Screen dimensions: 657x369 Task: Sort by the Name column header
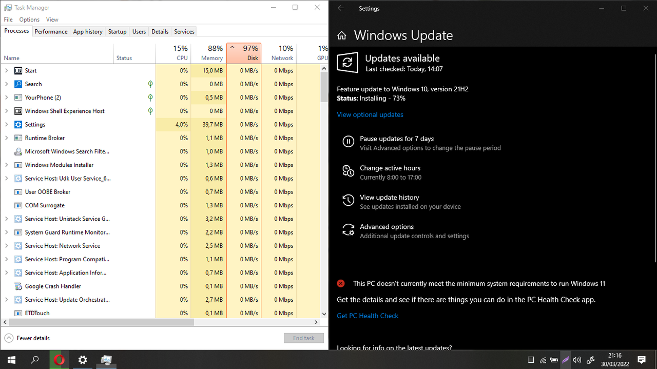(56, 53)
